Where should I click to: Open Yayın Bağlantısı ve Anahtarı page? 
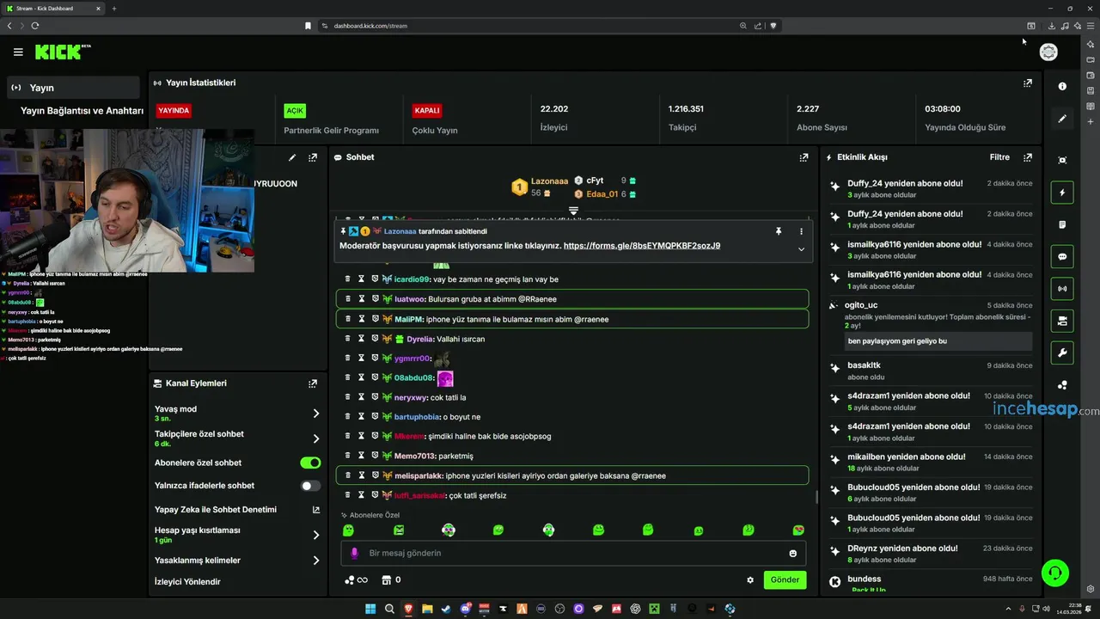82,111
